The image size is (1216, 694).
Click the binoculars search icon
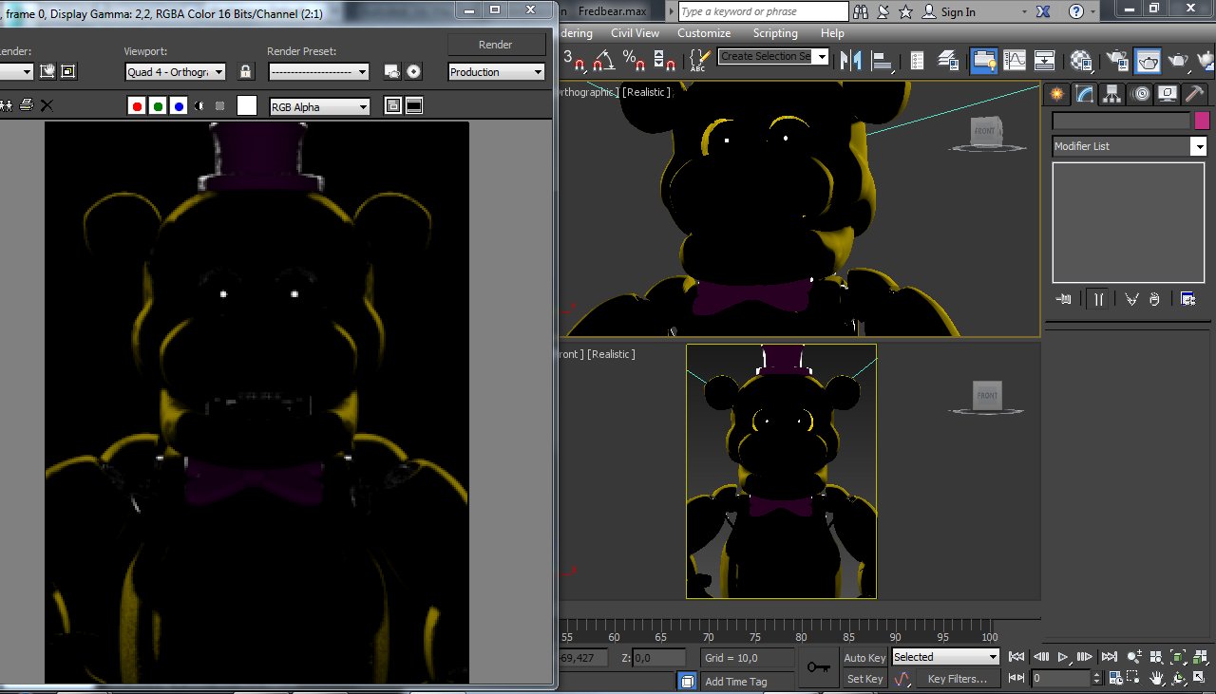[x=861, y=11]
